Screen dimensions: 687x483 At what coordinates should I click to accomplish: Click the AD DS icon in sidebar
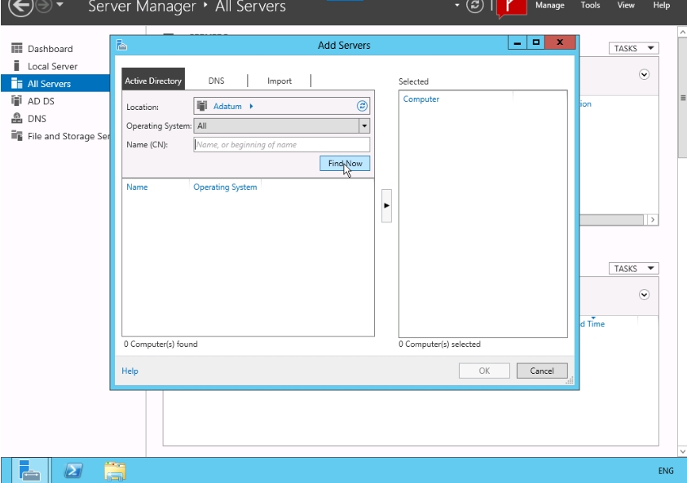(16, 101)
